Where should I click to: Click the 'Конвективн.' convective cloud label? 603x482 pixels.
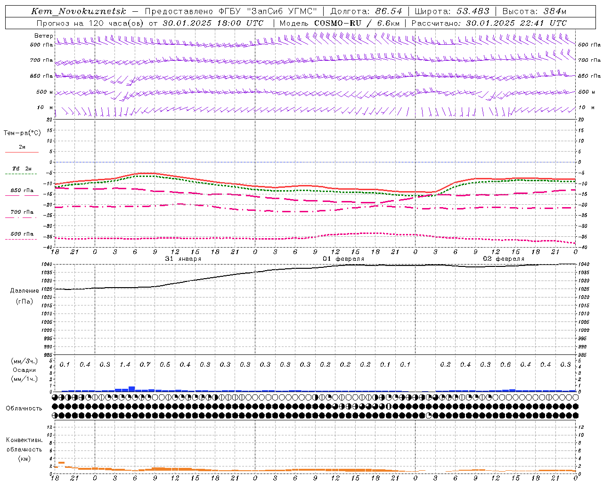pyautogui.click(x=24, y=440)
